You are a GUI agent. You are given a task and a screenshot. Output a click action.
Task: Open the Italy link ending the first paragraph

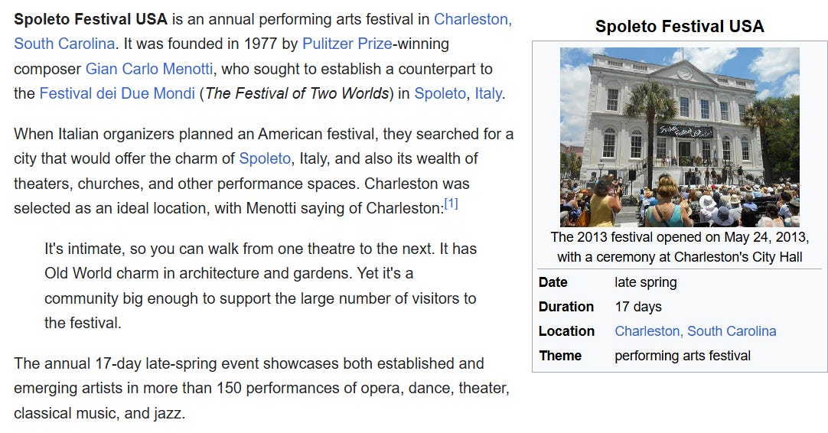tap(488, 93)
